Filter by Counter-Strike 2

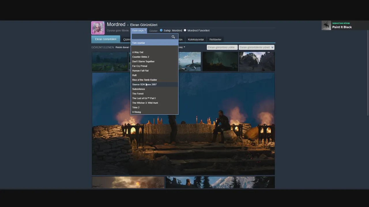coord(155,57)
